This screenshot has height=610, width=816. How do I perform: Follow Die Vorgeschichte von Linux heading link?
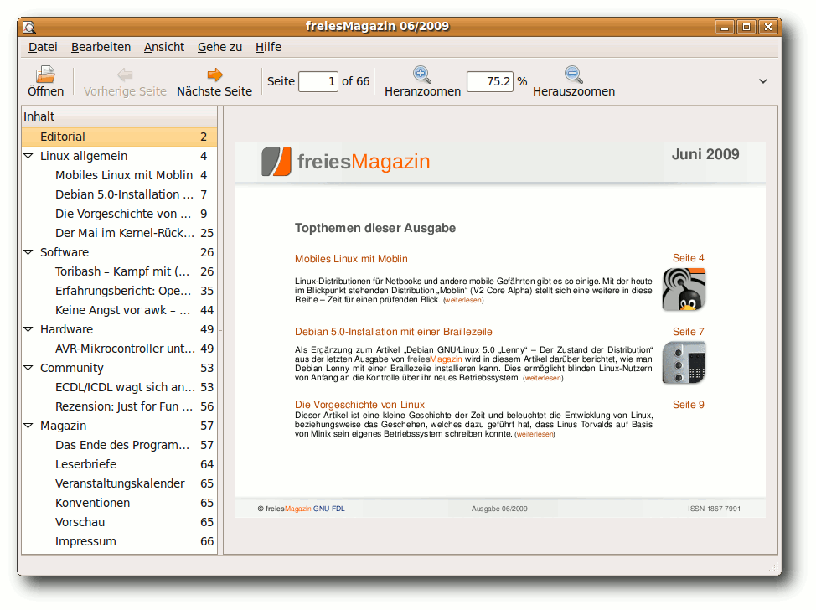point(359,405)
